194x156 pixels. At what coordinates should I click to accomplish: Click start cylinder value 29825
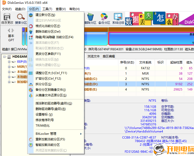(178, 90)
